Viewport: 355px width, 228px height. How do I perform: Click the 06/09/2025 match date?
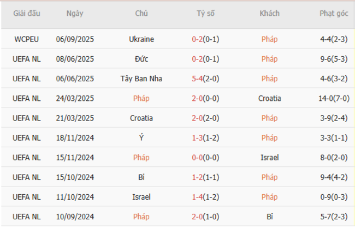tap(75, 39)
